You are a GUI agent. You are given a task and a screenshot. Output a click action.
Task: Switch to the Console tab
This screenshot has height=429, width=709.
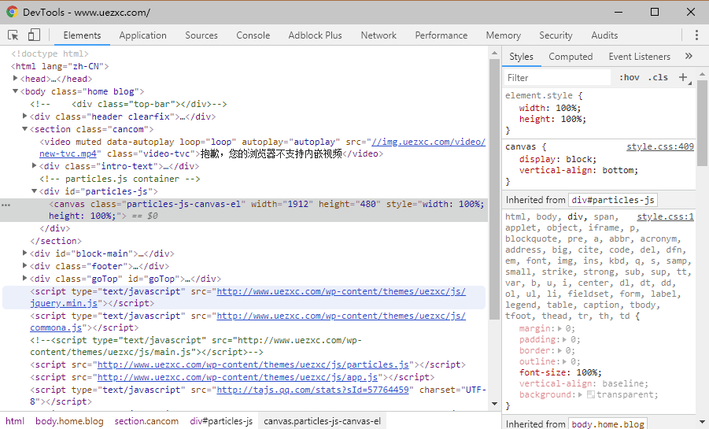point(253,35)
